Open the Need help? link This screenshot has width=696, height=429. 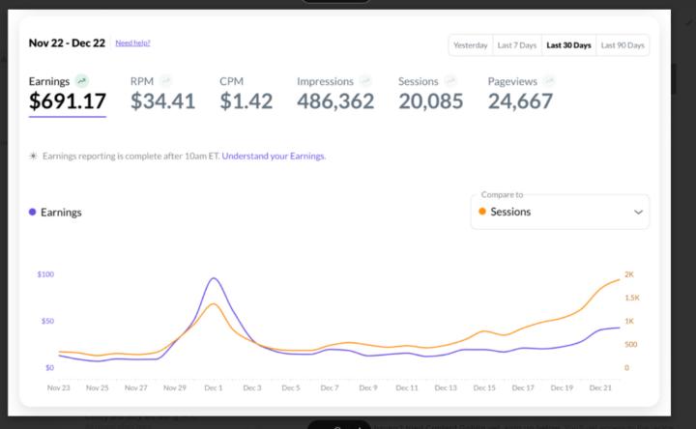[x=132, y=43]
